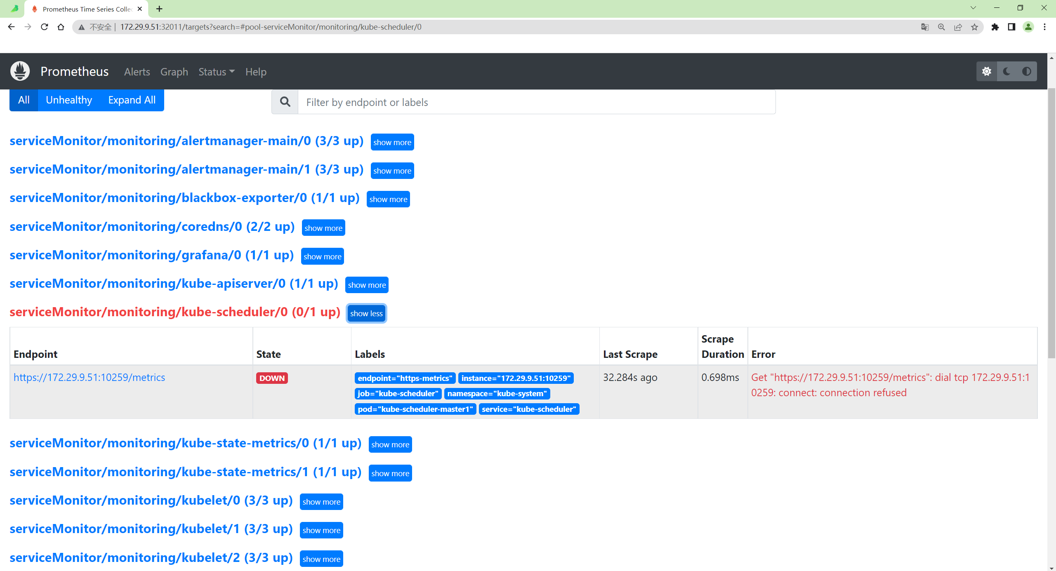Click the Expand All button
Screen dimensions: 1056x571
click(x=132, y=100)
